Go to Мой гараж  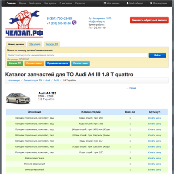pos(35,3)
